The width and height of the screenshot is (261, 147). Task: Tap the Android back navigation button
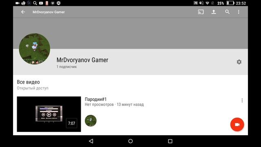pos(91,141)
